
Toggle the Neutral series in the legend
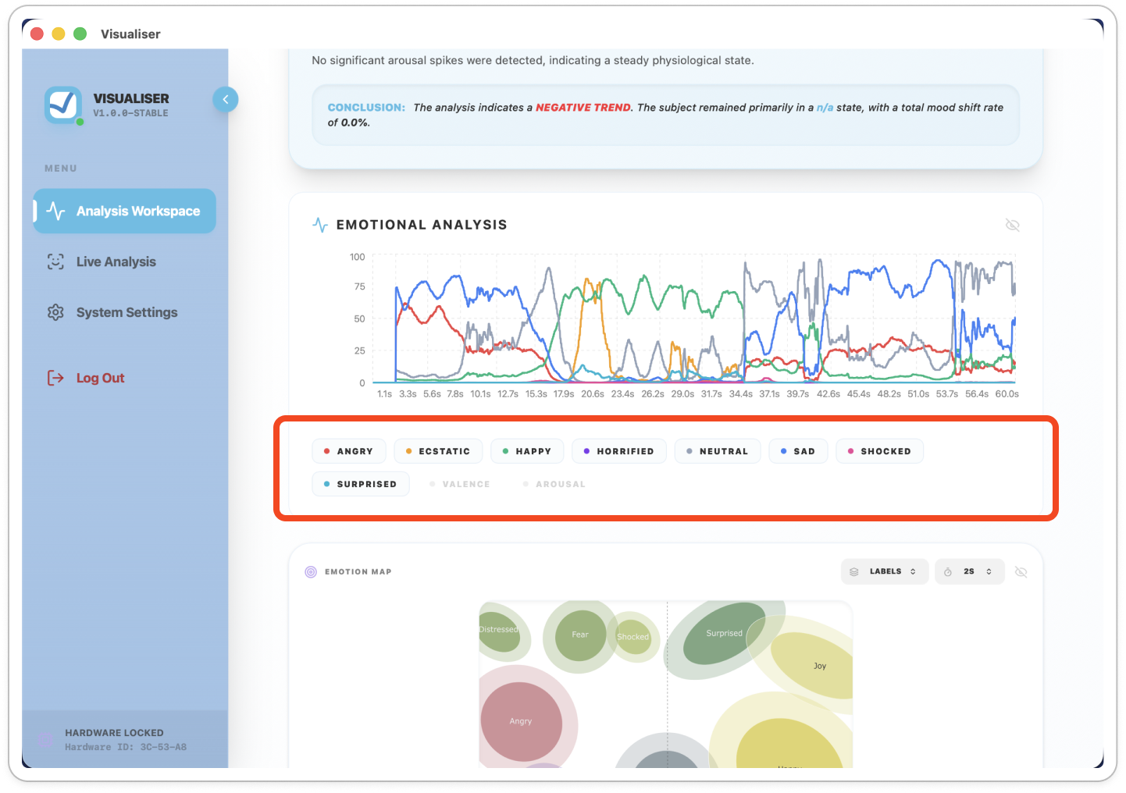718,451
